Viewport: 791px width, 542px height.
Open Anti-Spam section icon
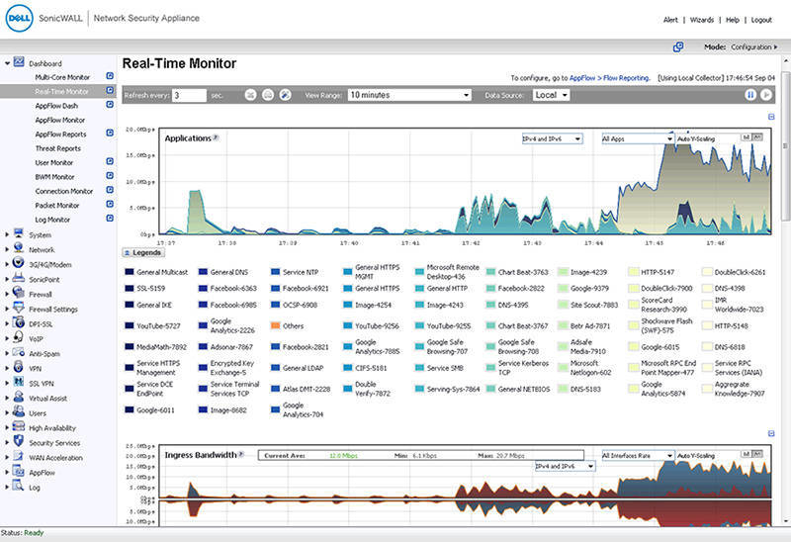coord(19,352)
